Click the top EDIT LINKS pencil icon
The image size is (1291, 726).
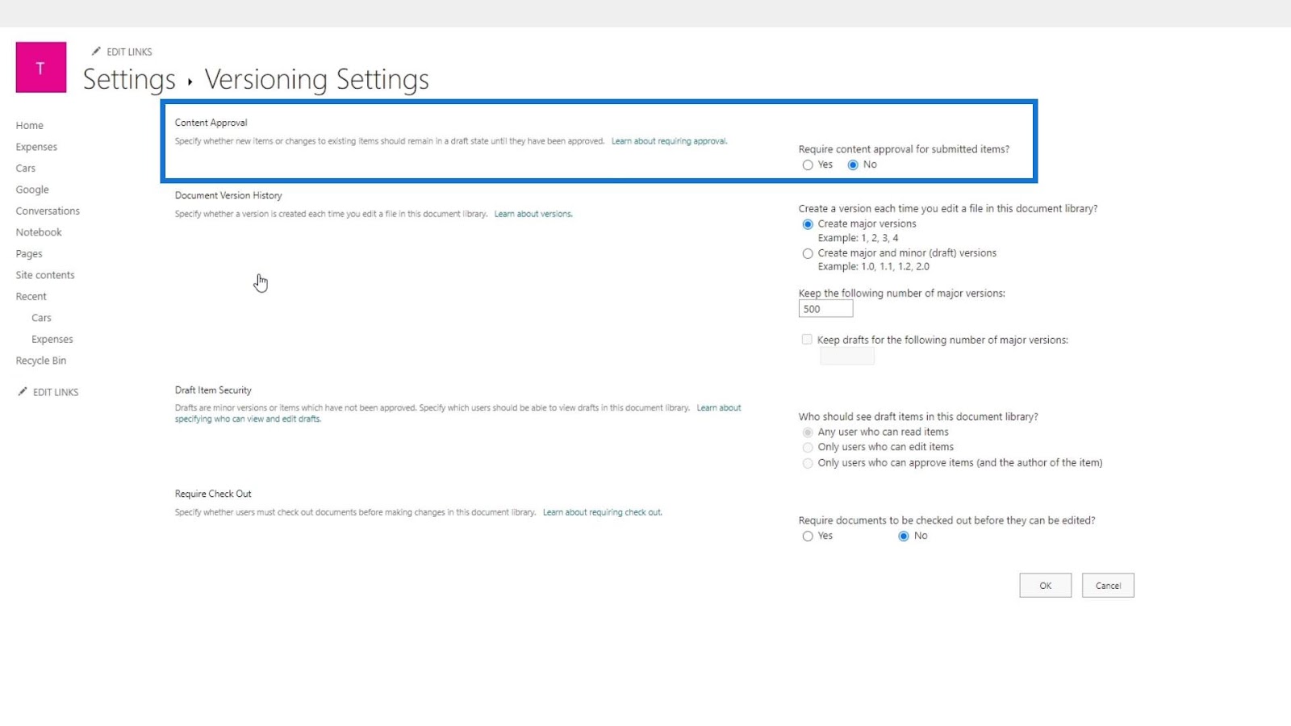click(96, 51)
